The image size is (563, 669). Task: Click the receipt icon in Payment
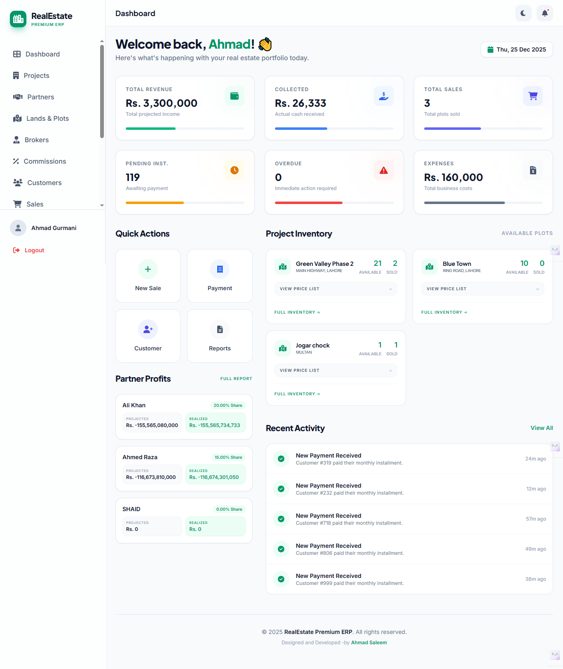click(220, 269)
